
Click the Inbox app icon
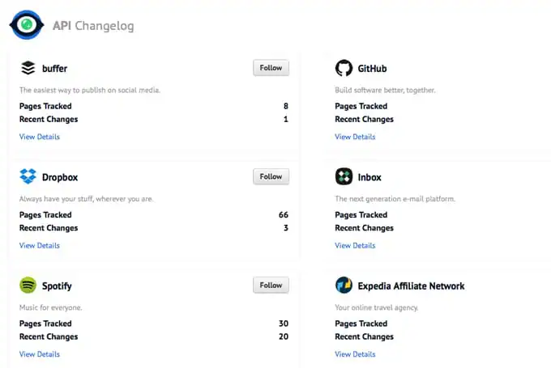tap(344, 176)
